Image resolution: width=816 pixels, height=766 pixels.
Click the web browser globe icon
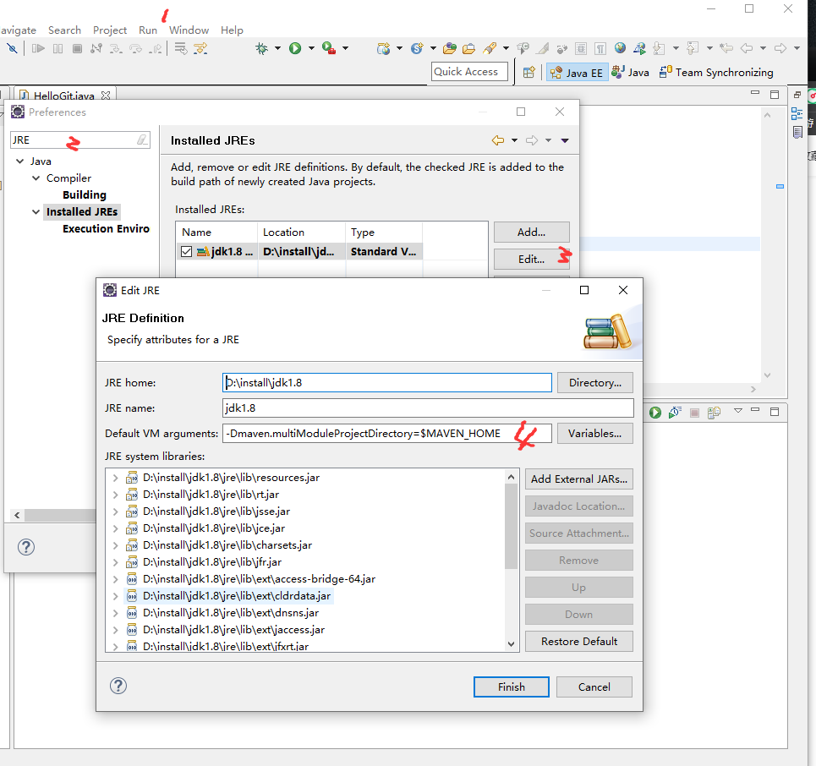click(x=620, y=48)
